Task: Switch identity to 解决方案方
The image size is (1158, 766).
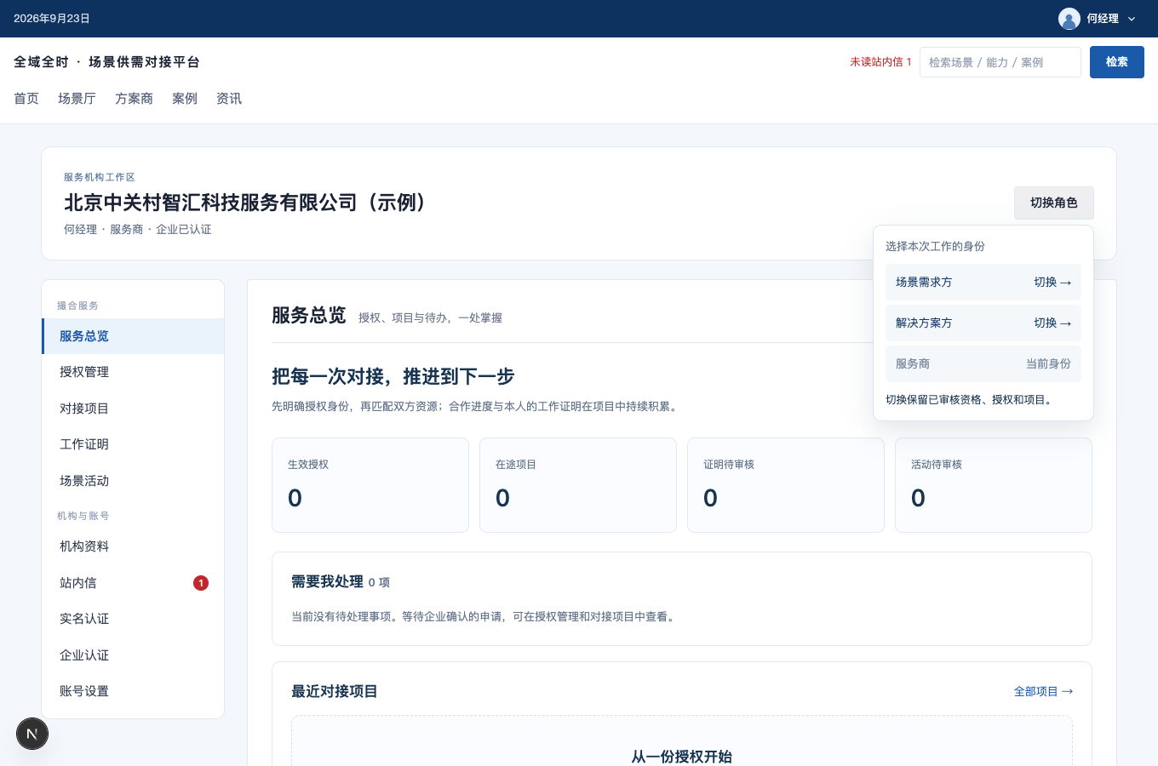Action: click(x=983, y=323)
